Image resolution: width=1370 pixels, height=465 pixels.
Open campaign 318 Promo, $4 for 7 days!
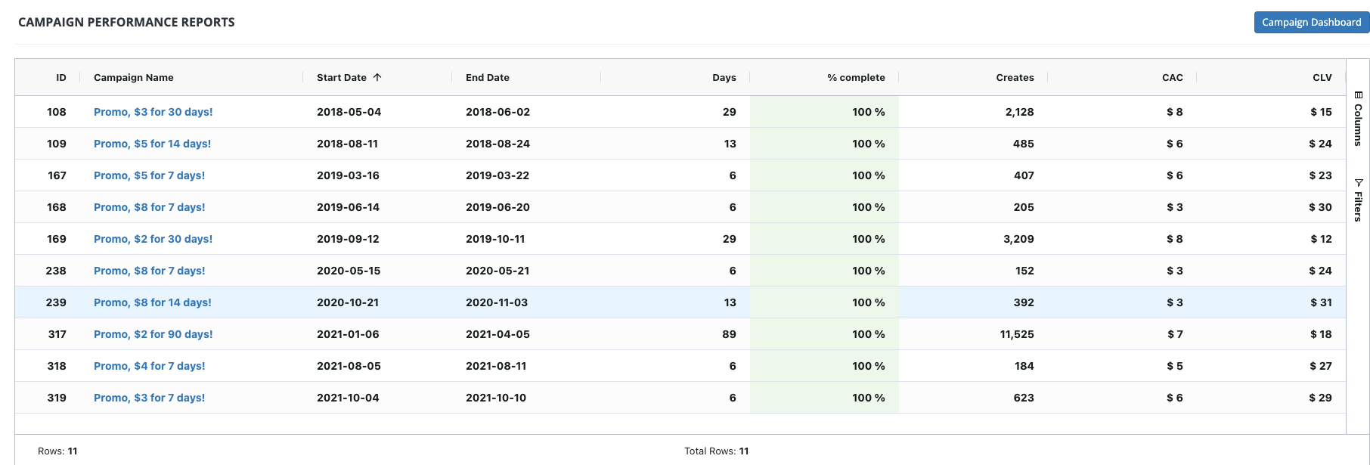(x=149, y=366)
